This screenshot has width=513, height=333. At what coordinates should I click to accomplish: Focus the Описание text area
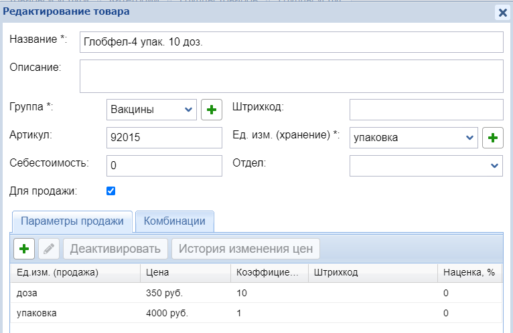pos(291,76)
